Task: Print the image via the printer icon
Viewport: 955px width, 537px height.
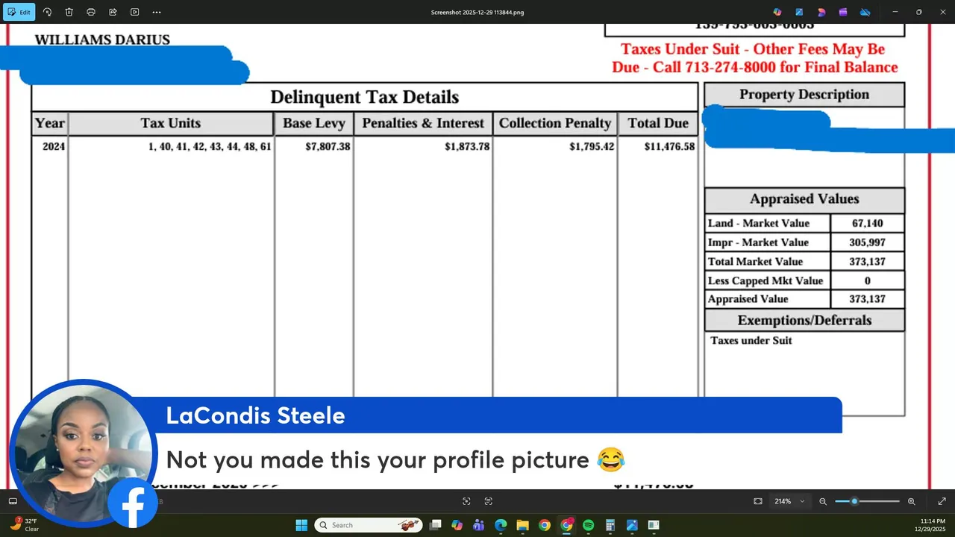Action: [91, 12]
